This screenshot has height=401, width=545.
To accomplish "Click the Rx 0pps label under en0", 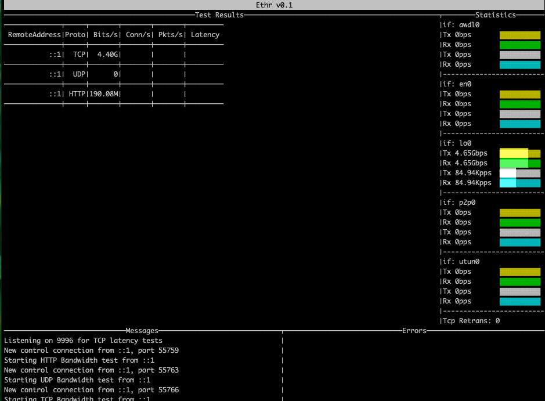I will click(457, 124).
